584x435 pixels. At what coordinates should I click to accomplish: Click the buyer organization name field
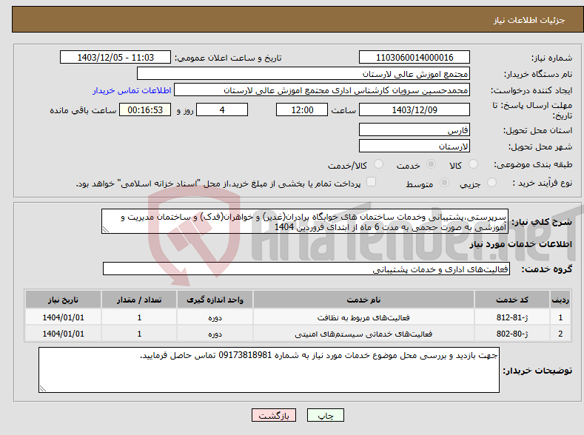(x=303, y=73)
